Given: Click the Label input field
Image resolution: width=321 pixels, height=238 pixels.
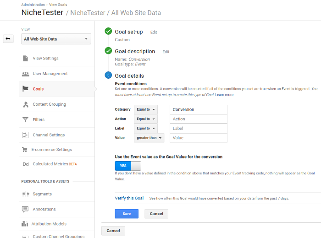Looking at the screenshot, I should tap(199, 128).
